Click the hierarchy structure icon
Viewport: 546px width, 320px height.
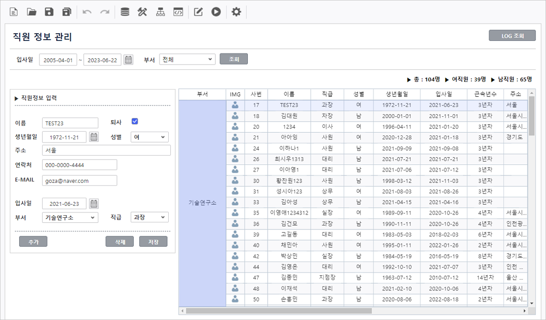[x=160, y=12]
